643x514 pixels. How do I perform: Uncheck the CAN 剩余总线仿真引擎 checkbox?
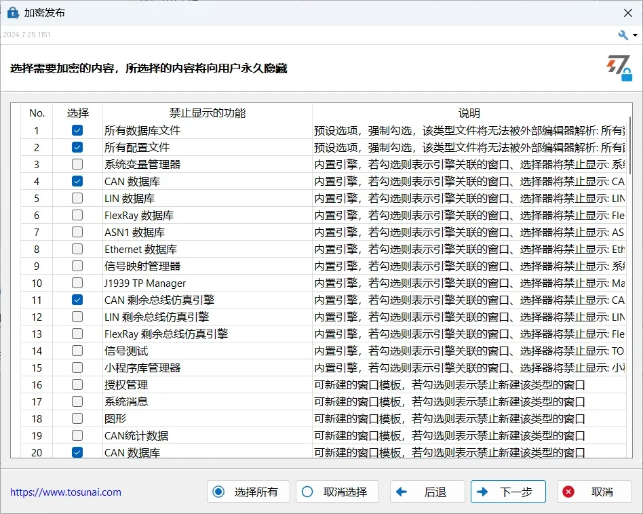tap(77, 300)
